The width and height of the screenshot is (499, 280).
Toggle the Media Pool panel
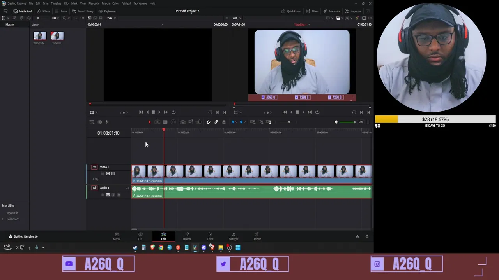tap(23, 11)
